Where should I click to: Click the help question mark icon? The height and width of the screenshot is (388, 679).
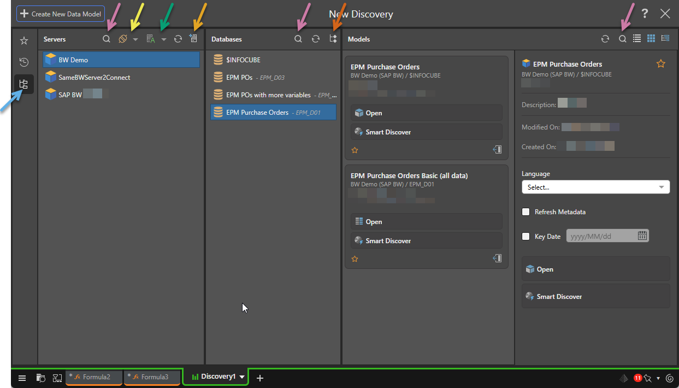(645, 14)
